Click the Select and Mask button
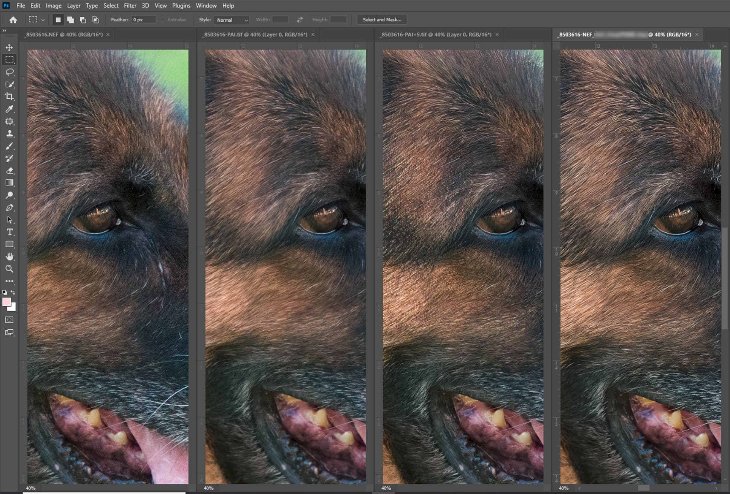Screen dimensions: 730x494 (x=382, y=20)
